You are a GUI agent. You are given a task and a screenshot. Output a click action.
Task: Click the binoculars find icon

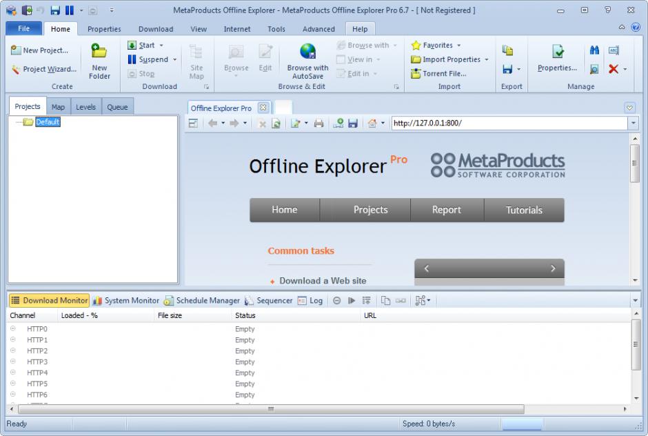coord(594,50)
